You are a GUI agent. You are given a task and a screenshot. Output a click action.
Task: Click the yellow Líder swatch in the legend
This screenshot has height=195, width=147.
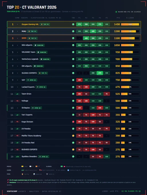[22, 166]
